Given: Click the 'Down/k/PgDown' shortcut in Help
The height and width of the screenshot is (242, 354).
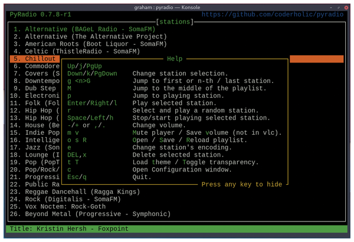Looking at the screenshot, I should pos(92,74).
